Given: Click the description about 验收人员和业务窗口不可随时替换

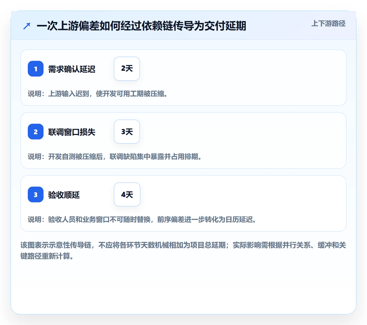Looking at the screenshot, I should [142, 219].
